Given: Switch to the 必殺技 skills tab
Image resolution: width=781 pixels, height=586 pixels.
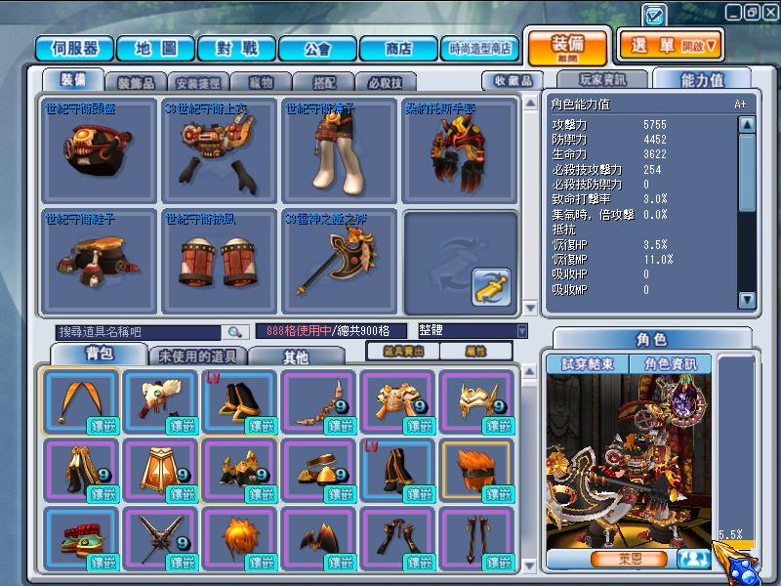Looking at the screenshot, I should pos(385,83).
